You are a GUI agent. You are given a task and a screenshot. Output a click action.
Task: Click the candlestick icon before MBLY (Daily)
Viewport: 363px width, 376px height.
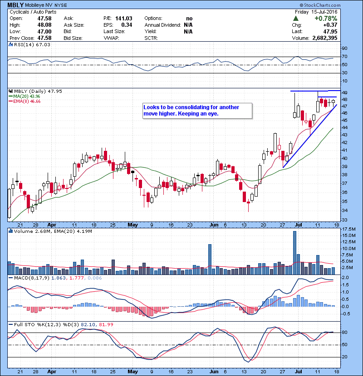(x=10, y=91)
